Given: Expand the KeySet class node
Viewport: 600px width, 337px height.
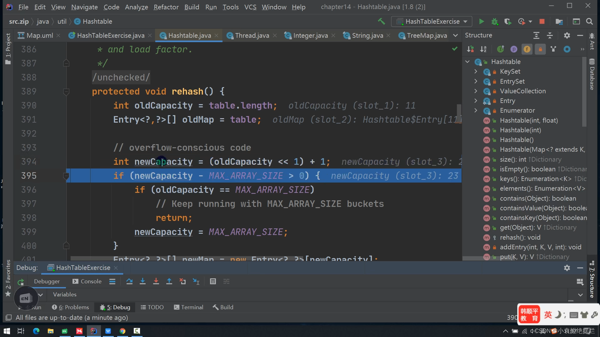Looking at the screenshot, I should [x=476, y=71].
